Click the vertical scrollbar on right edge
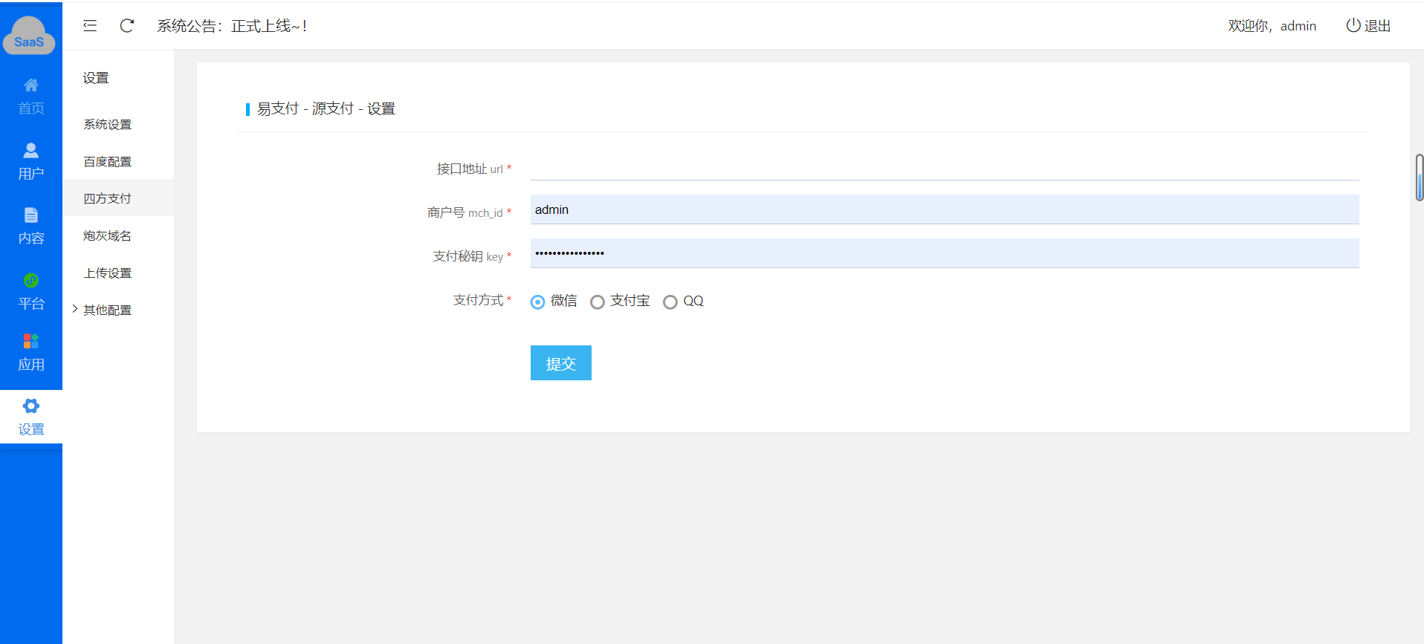The image size is (1424, 644). click(1420, 178)
